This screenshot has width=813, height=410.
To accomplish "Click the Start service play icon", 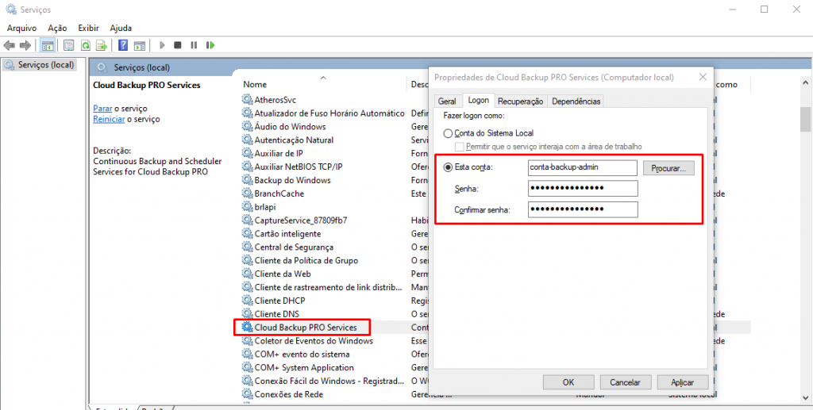I will 162,45.
